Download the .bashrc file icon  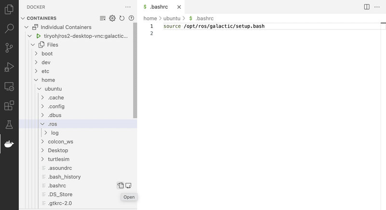tap(128, 185)
